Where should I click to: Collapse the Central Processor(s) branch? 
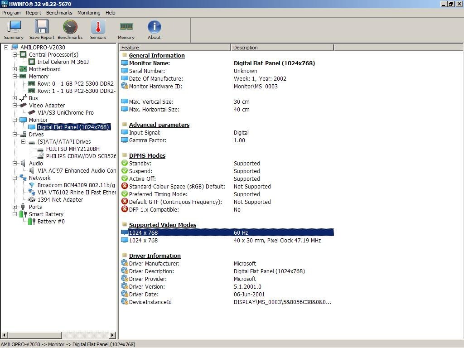[14, 54]
